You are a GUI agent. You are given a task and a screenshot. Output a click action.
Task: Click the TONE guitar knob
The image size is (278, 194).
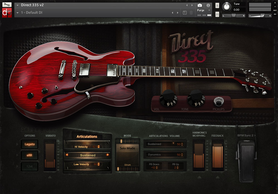(x=196, y=98)
